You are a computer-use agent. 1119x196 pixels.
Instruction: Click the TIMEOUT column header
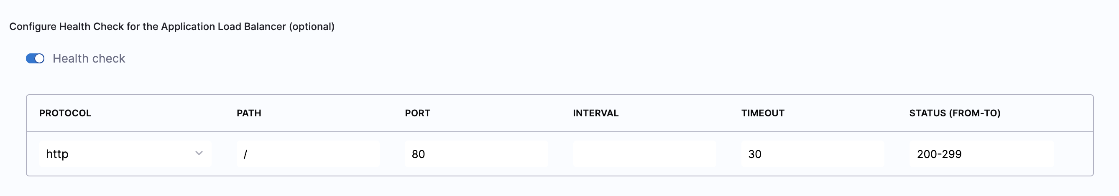click(x=762, y=113)
